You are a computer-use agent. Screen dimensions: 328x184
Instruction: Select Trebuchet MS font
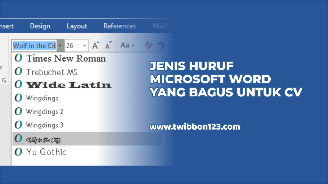(x=52, y=72)
